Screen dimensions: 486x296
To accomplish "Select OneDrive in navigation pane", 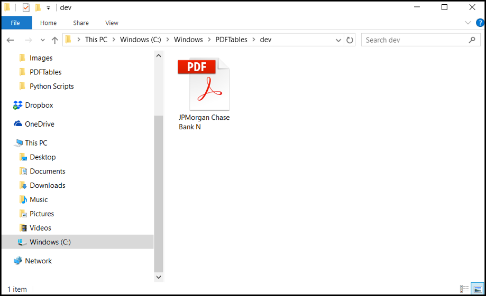I will [39, 124].
